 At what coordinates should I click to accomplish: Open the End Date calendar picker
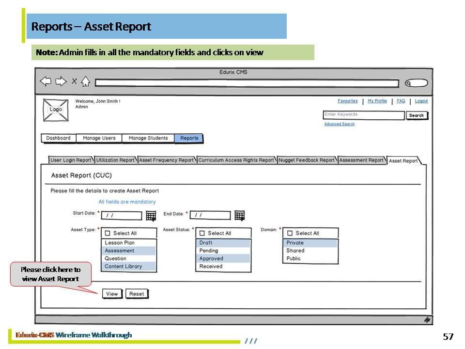pos(239,215)
